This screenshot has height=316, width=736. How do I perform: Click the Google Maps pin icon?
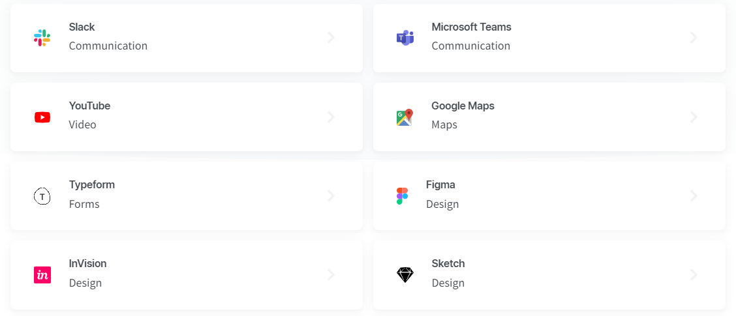405,117
